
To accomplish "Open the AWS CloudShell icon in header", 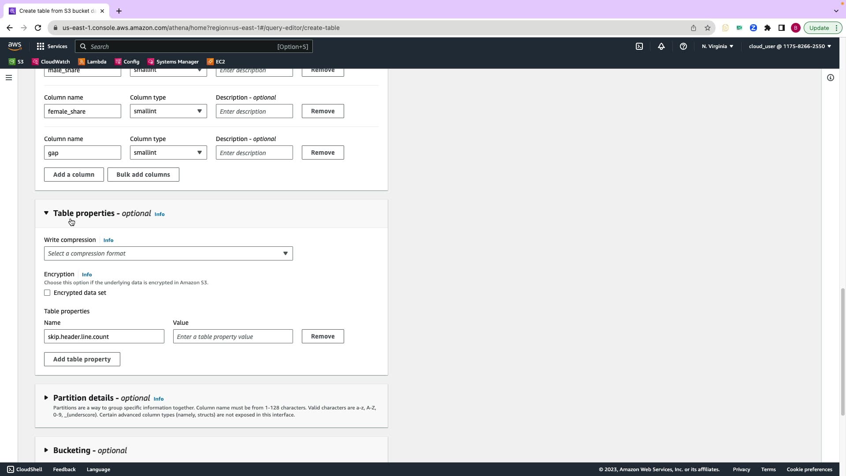I will (639, 46).
